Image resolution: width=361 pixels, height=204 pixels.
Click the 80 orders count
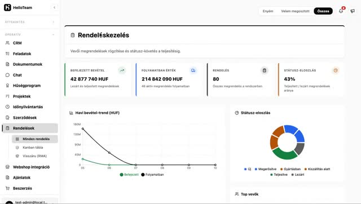[x=216, y=79]
